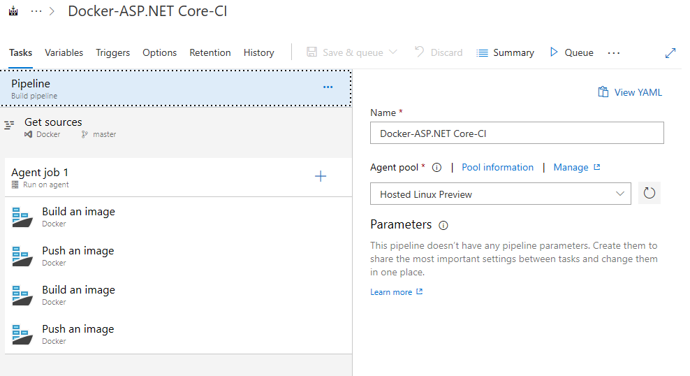Image resolution: width=690 pixels, height=376 pixels.
Task: Refresh the agent pool list
Action: pyautogui.click(x=649, y=194)
